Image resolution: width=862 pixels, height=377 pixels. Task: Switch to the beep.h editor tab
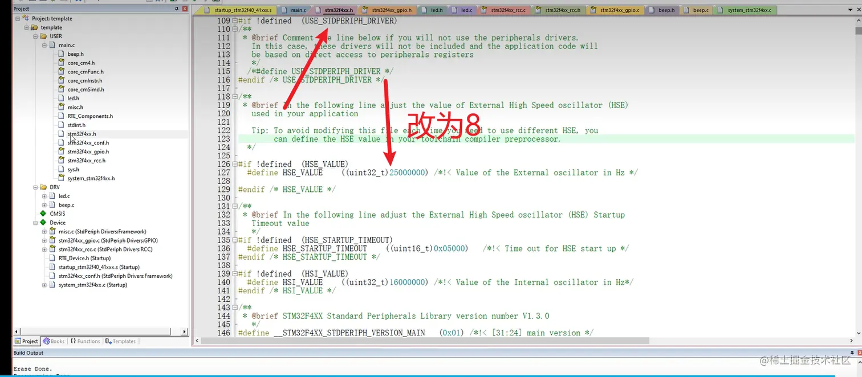(662, 10)
